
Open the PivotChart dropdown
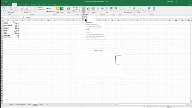pyautogui.click(x=88, y=10)
